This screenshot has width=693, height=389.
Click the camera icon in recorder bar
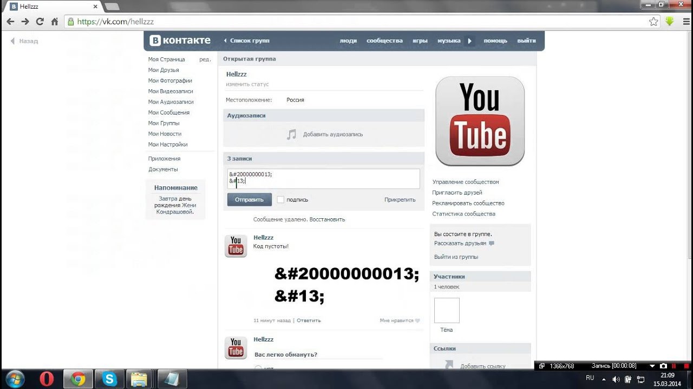click(x=663, y=366)
